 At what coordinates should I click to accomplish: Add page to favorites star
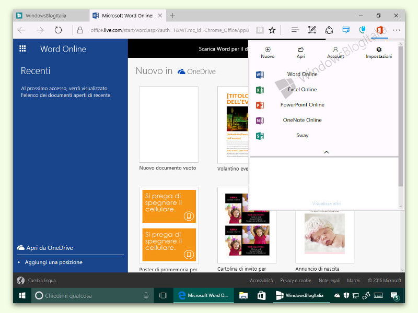click(x=272, y=30)
